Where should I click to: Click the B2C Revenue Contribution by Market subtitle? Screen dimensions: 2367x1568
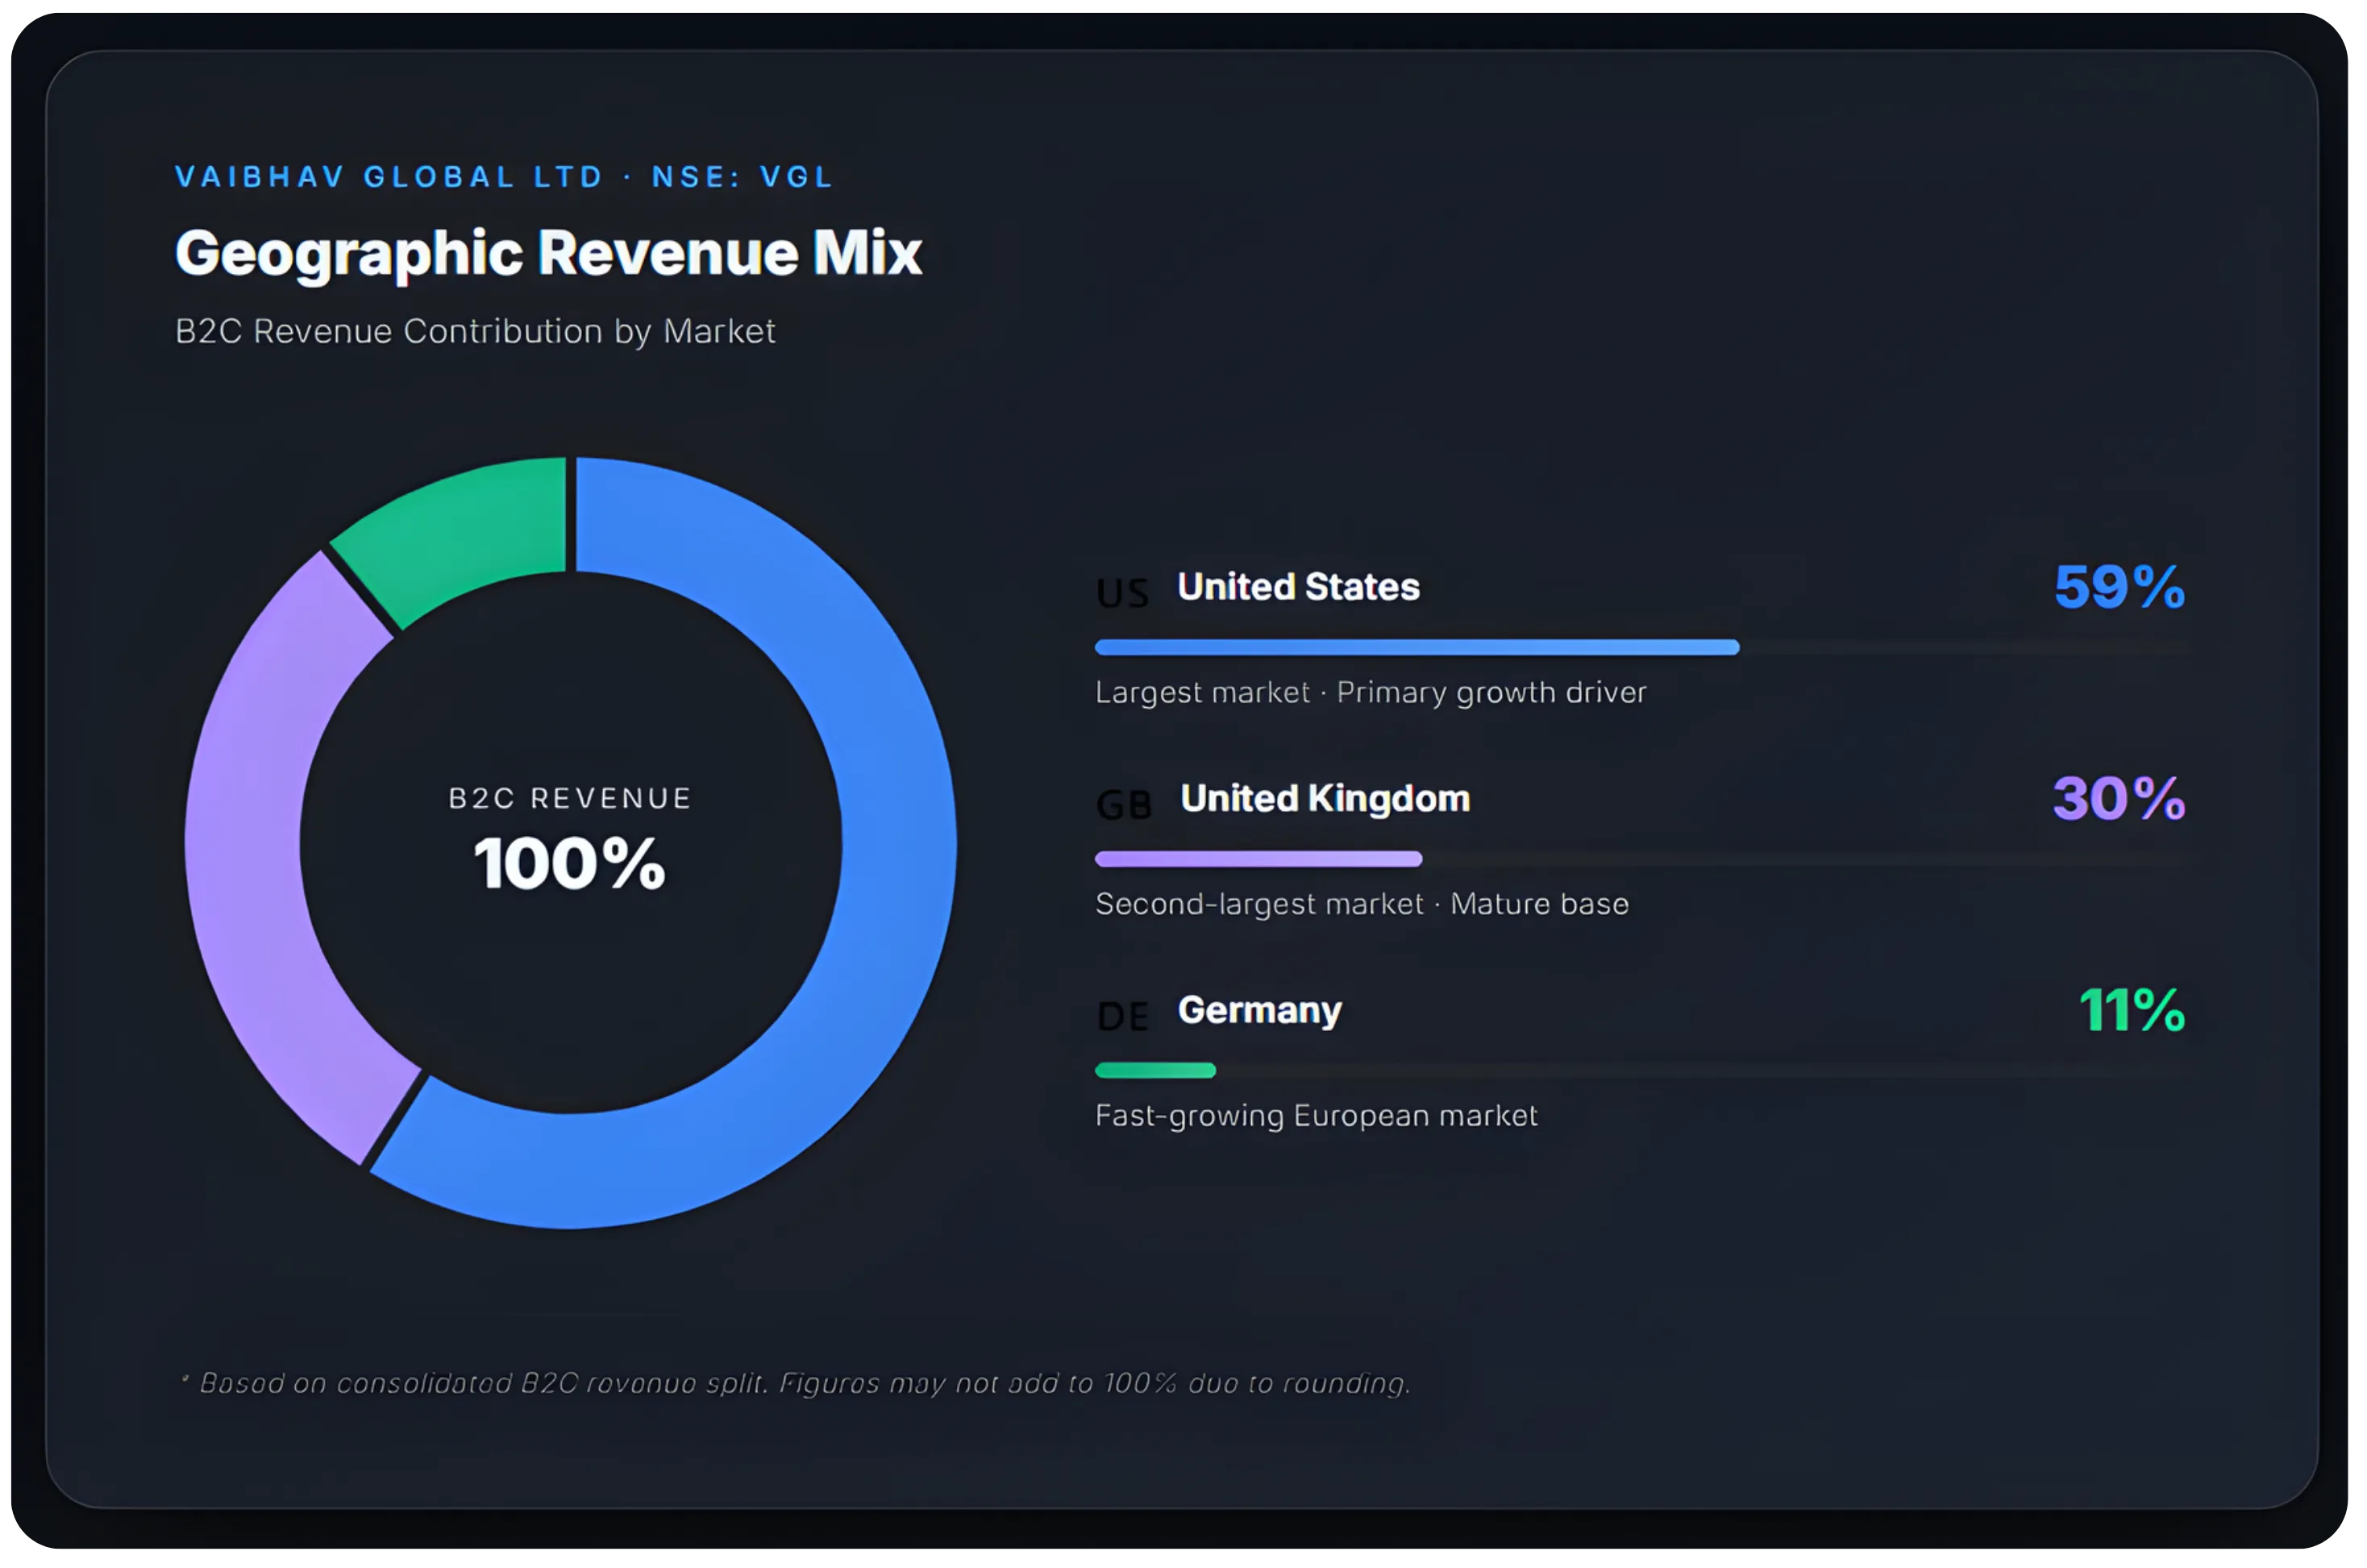(475, 331)
